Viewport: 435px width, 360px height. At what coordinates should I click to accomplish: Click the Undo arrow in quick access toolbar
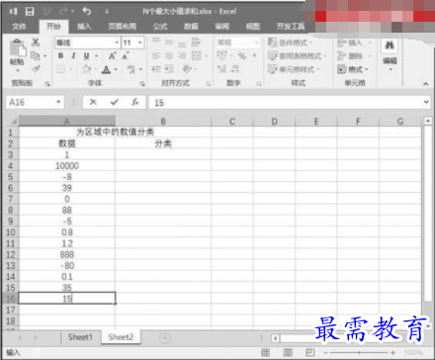coord(87,12)
